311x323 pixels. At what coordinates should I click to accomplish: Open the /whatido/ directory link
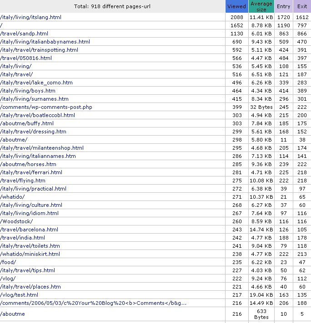pos(12,197)
